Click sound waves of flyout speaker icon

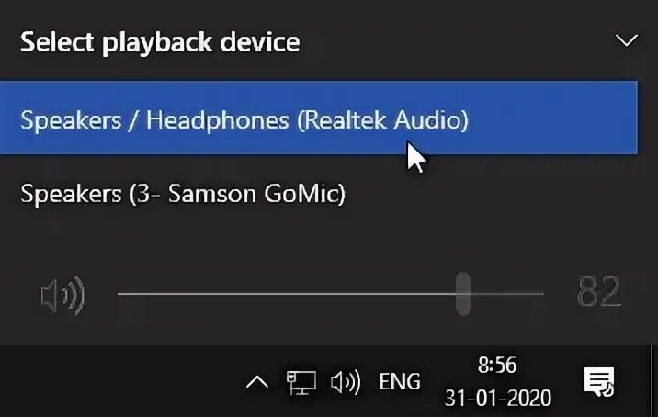(74, 296)
